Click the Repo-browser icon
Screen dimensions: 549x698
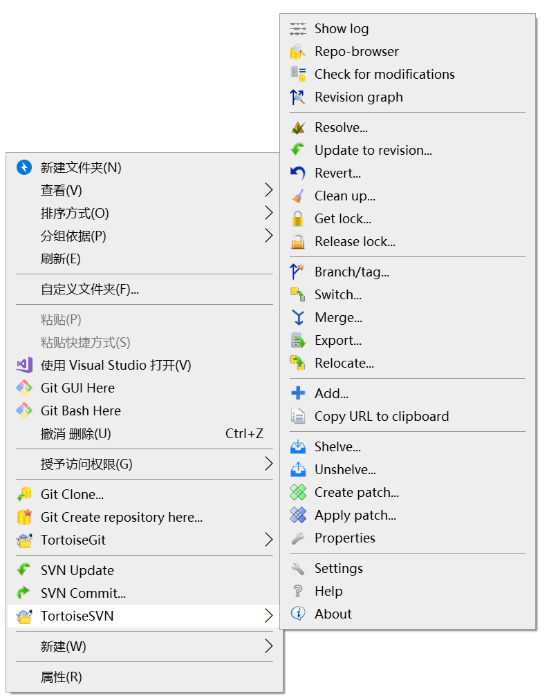pos(298,51)
